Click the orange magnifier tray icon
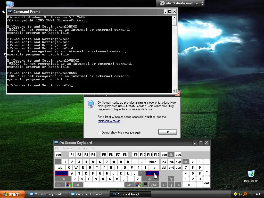 click(x=245, y=194)
